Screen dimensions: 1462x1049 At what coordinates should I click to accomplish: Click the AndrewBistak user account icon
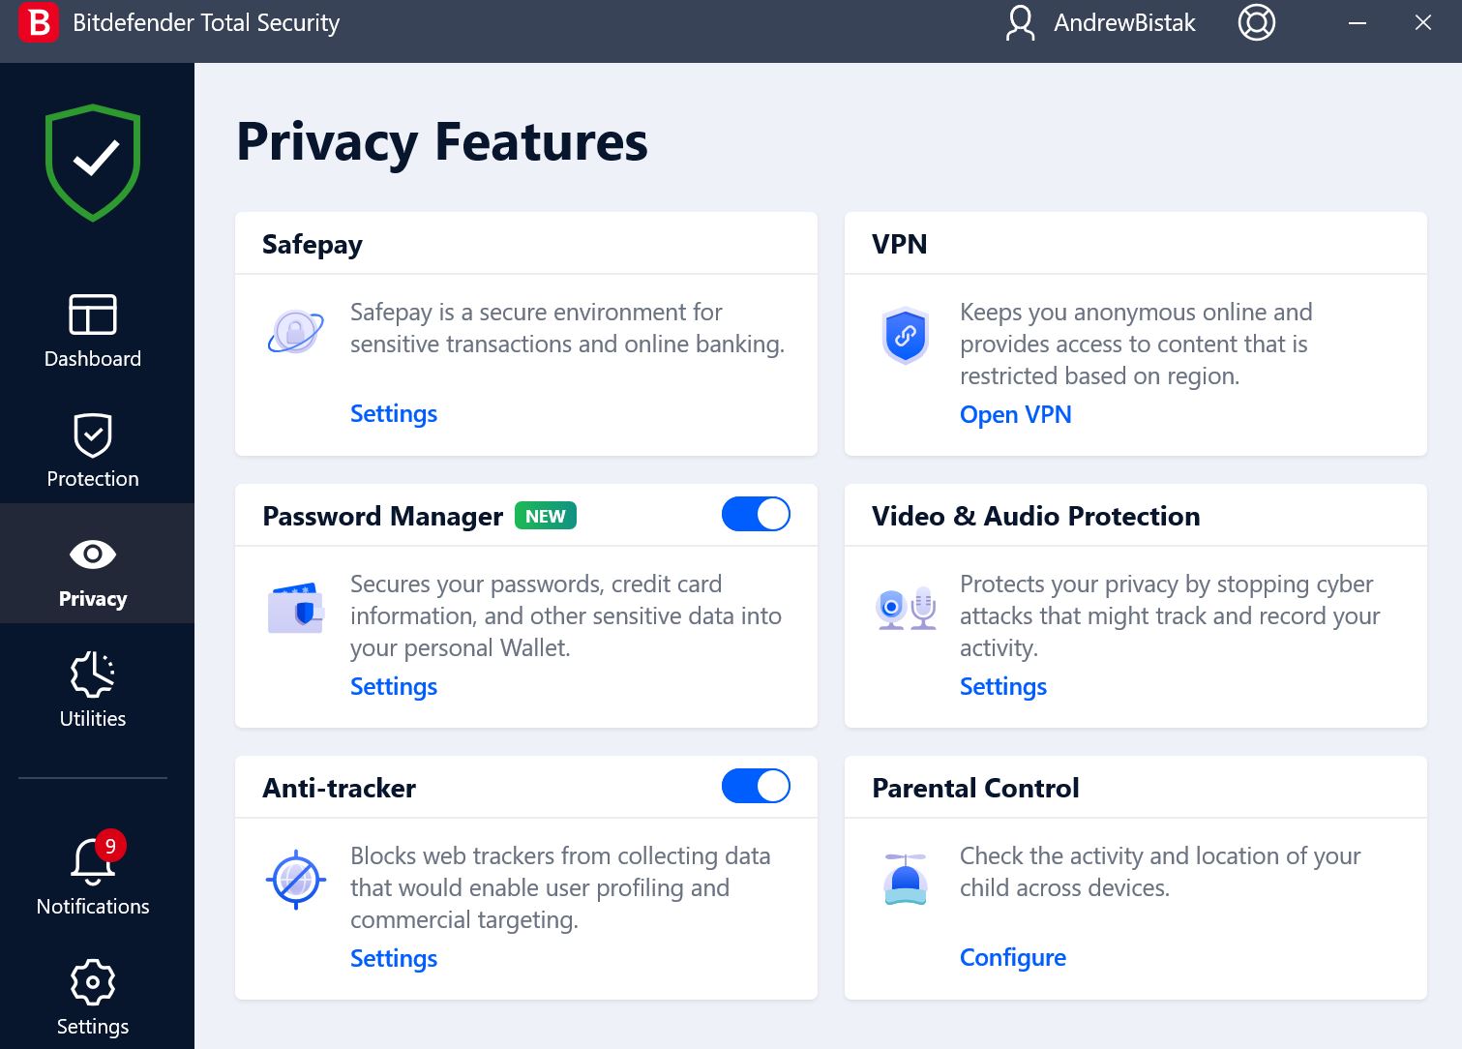[x=1020, y=22]
